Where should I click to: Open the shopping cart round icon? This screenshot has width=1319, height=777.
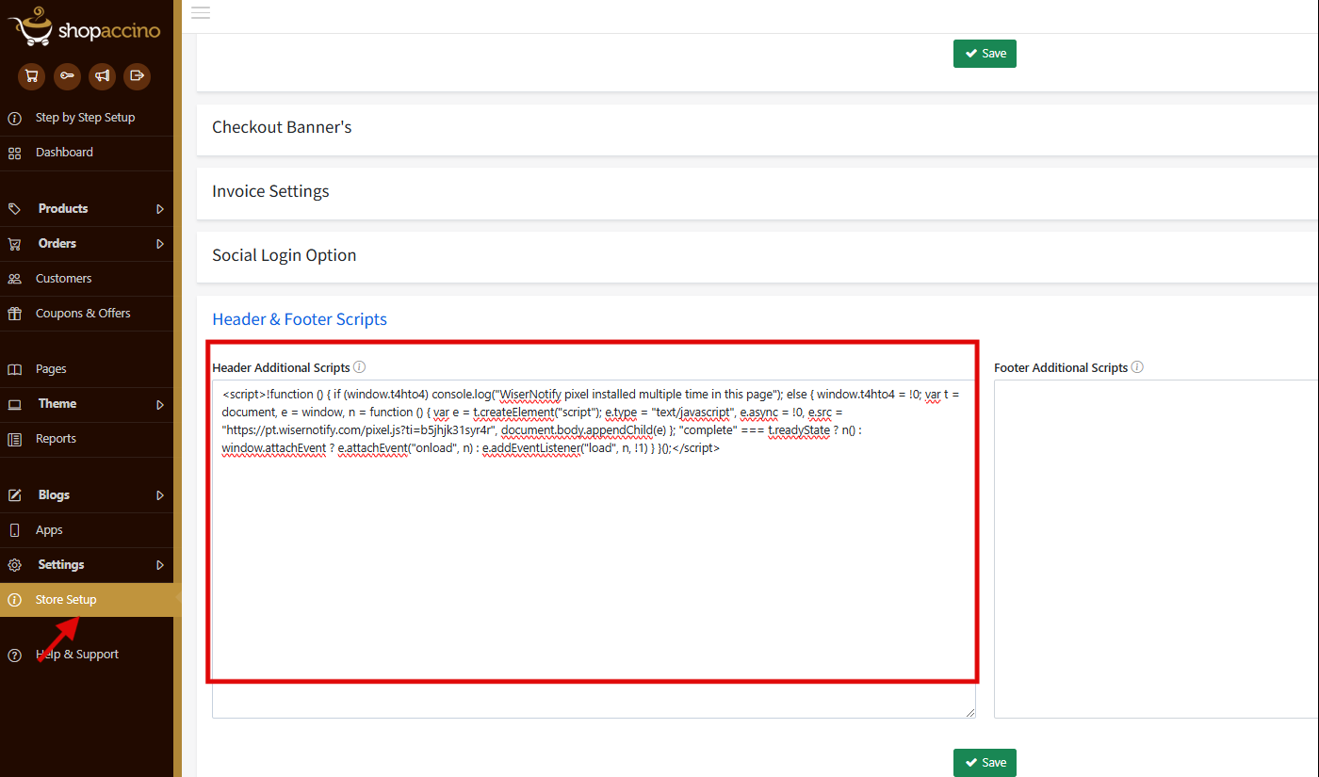coord(31,76)
